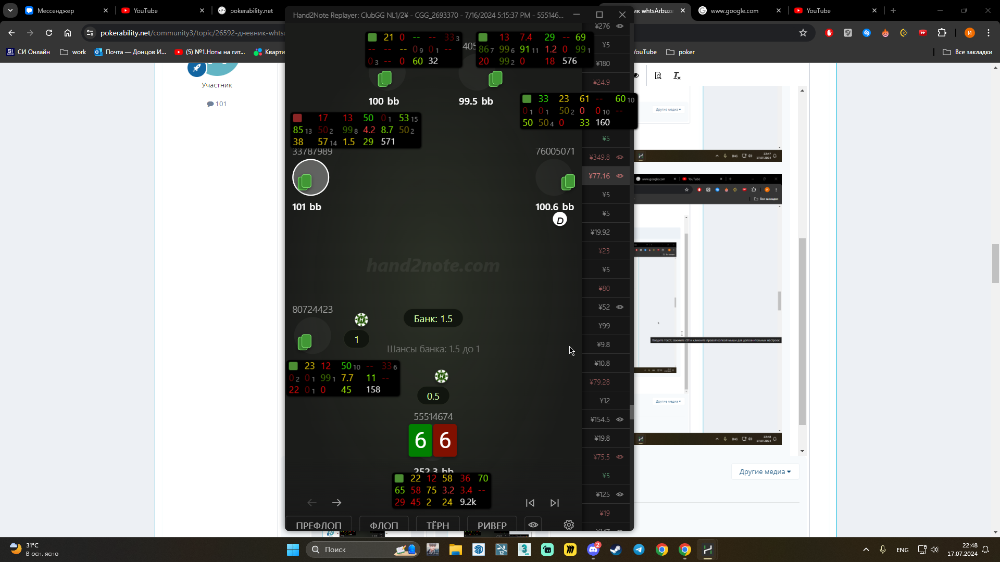Image resolution: width=1000 pixels, height=562 pixels.
Task: Click hero's hole cards 6 6
Action: (x=433, y=440)
